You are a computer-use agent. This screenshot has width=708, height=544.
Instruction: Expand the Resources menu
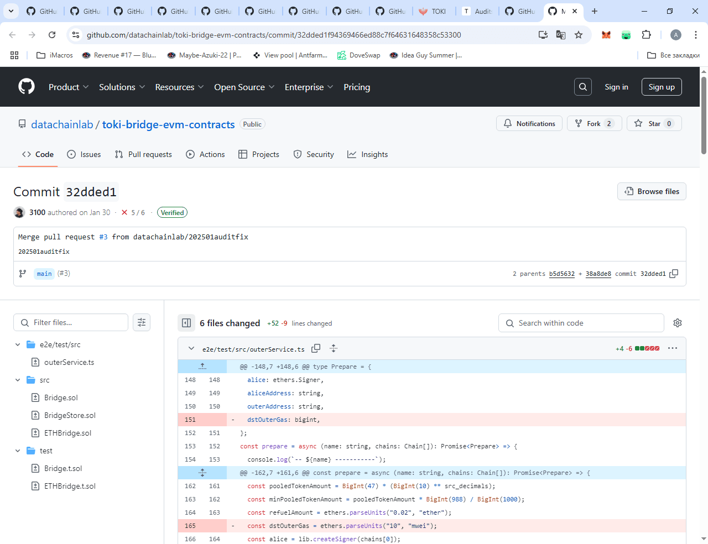tap(179, 87)
